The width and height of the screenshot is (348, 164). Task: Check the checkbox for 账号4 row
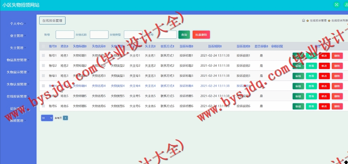click(43, 86)
